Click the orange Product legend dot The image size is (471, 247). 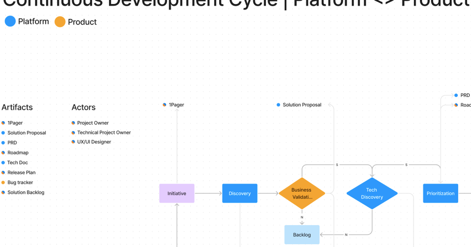tap(60, 21)
